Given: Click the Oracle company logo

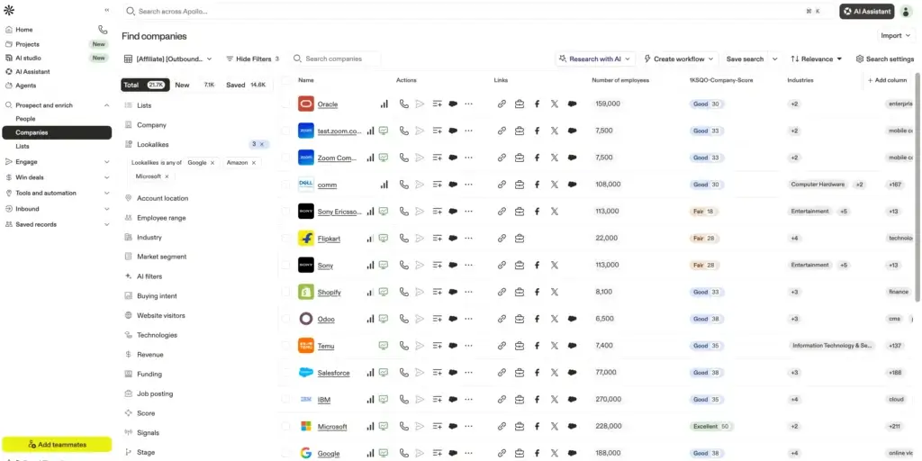Looking at the screenshot, I should 306,104.
